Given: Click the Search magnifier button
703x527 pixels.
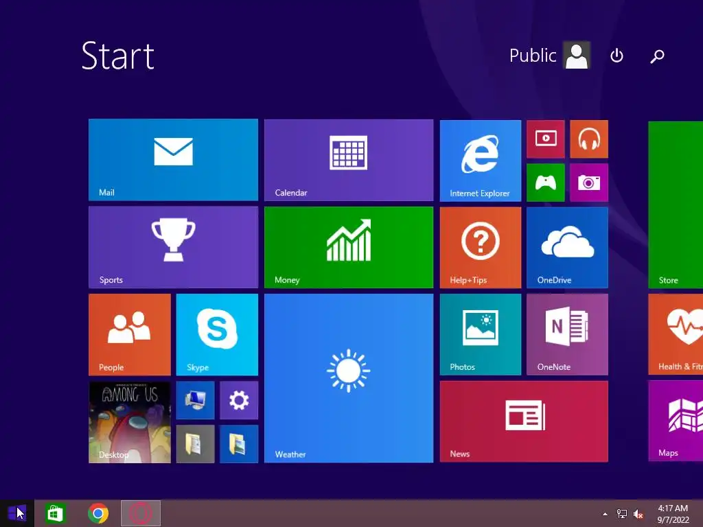Looking at the screenshot, I should coord(657,56).
